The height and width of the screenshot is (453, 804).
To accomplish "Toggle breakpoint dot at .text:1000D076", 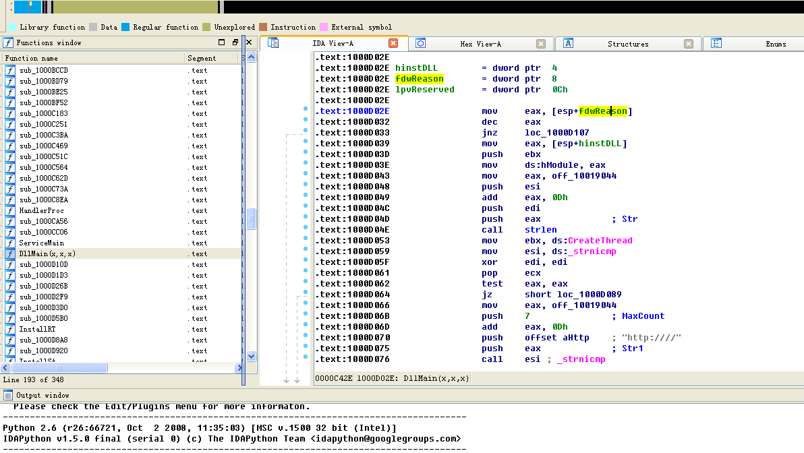I will pyautogui.click(x=306, y=357).
